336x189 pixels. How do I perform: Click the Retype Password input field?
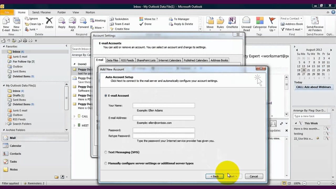coord(164,136)
